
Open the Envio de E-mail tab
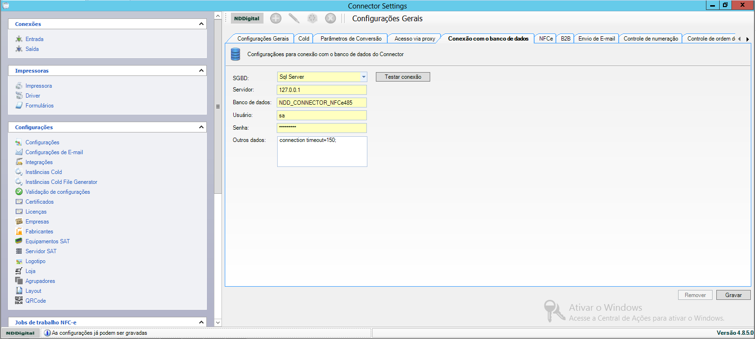click(x=596, y=39)
